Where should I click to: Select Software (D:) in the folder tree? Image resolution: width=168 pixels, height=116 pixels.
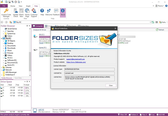click(12, 60)
